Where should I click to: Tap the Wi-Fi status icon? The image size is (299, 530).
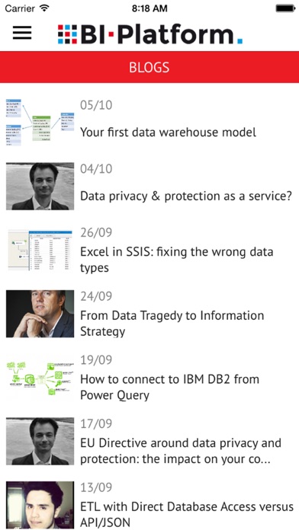(44, 8)
